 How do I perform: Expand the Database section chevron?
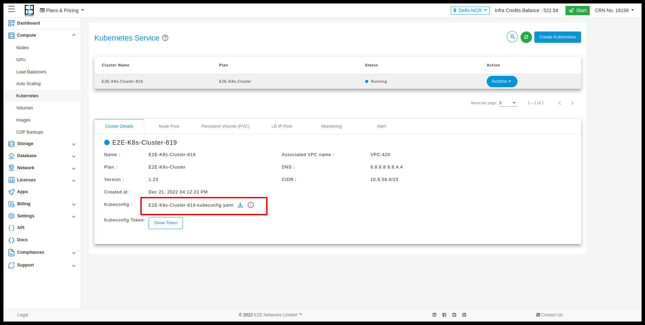coord(74,156)
